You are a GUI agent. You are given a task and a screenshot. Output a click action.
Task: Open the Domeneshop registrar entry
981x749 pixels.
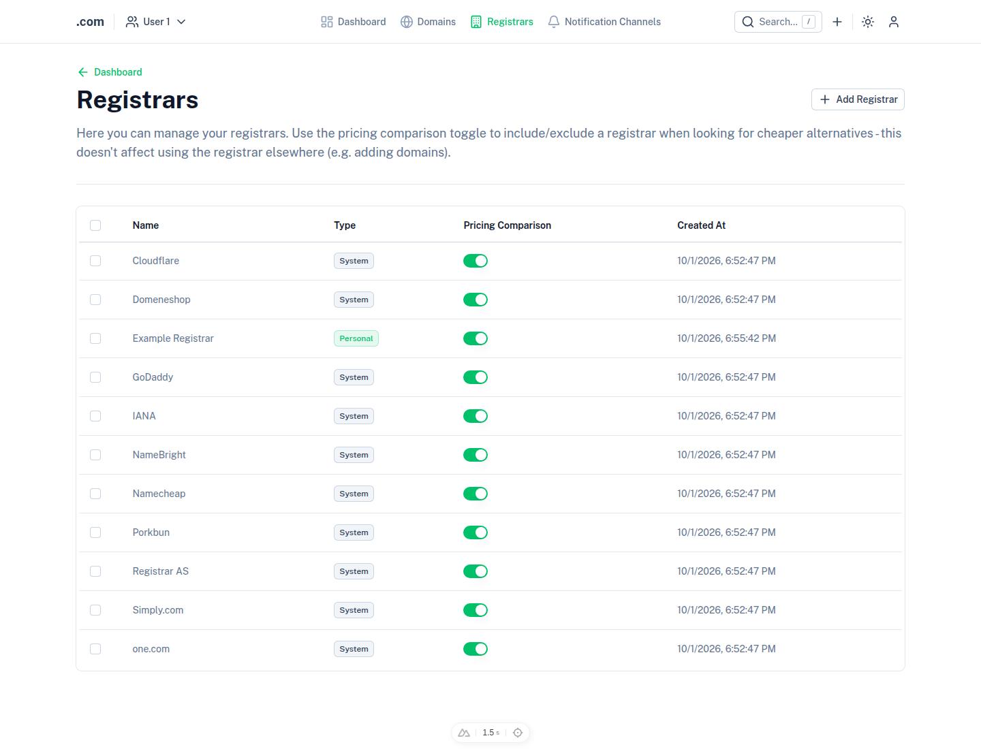[161, 300]
